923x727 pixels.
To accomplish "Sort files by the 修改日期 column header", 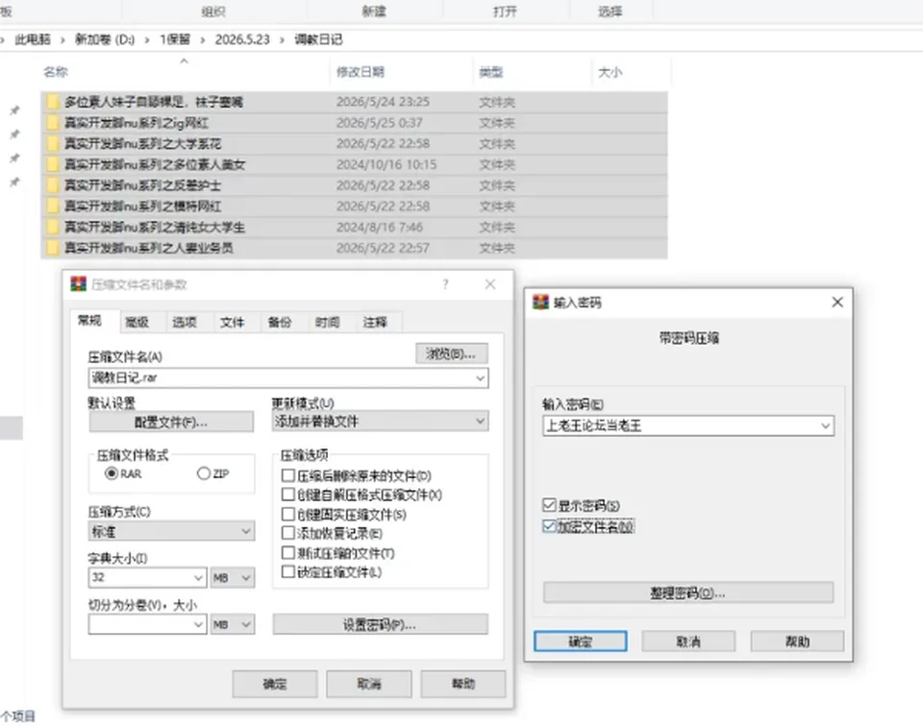I will click(x=361, y=72).
